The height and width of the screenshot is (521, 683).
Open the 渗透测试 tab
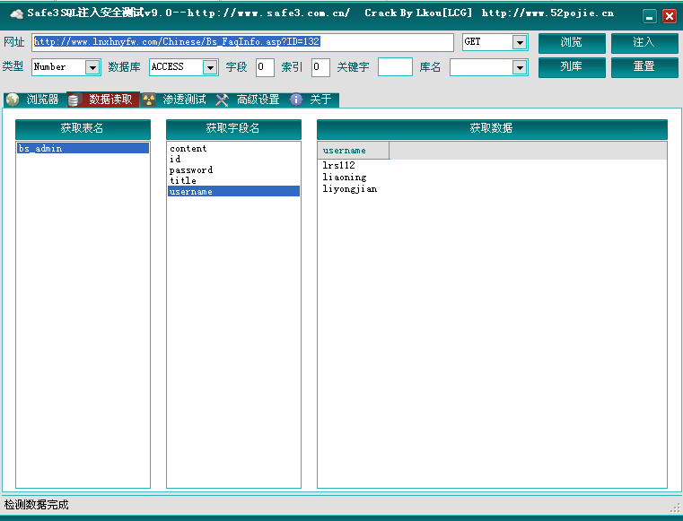pos(177,100)
